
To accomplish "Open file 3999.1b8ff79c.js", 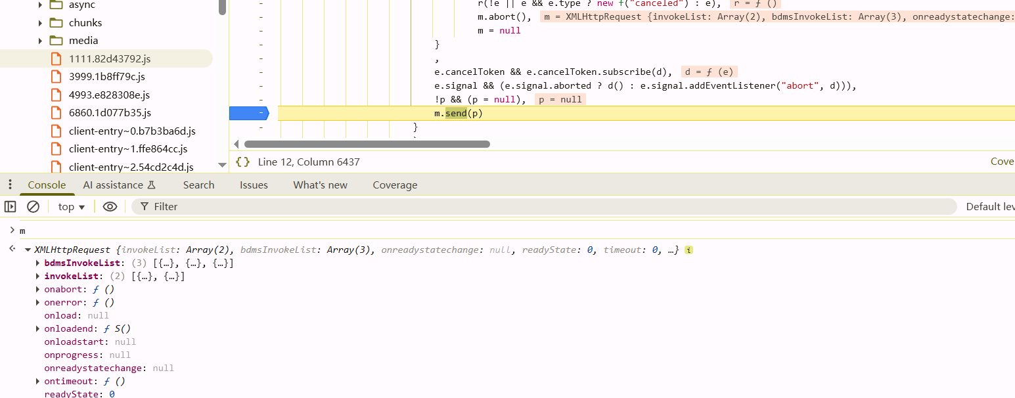I will 106,77.
